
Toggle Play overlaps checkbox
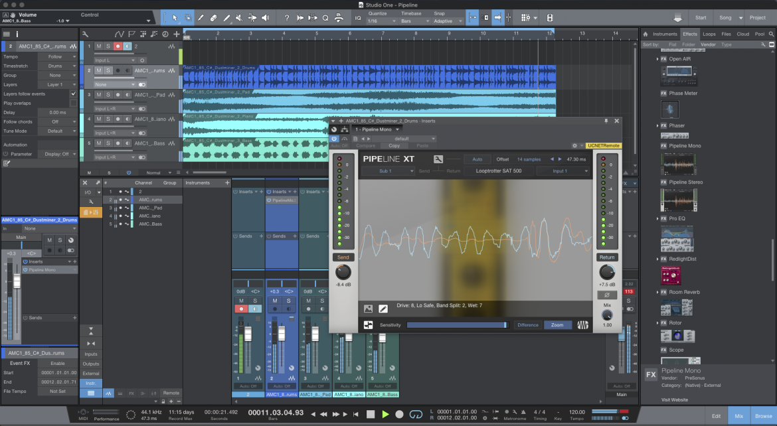(x=73, y=103)
